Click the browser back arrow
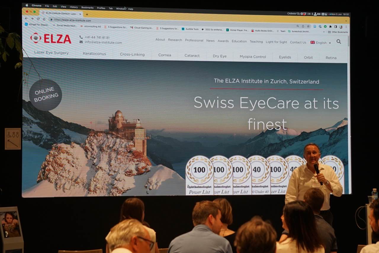The width and height of the screenshot is (379, 253). click(x=26, y=18)
